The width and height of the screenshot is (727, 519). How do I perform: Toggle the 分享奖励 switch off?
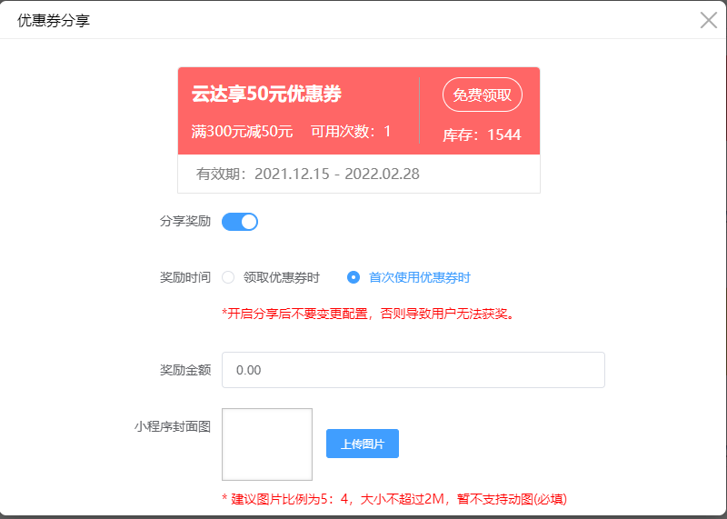pyautogui.click(x=240, y=221)
